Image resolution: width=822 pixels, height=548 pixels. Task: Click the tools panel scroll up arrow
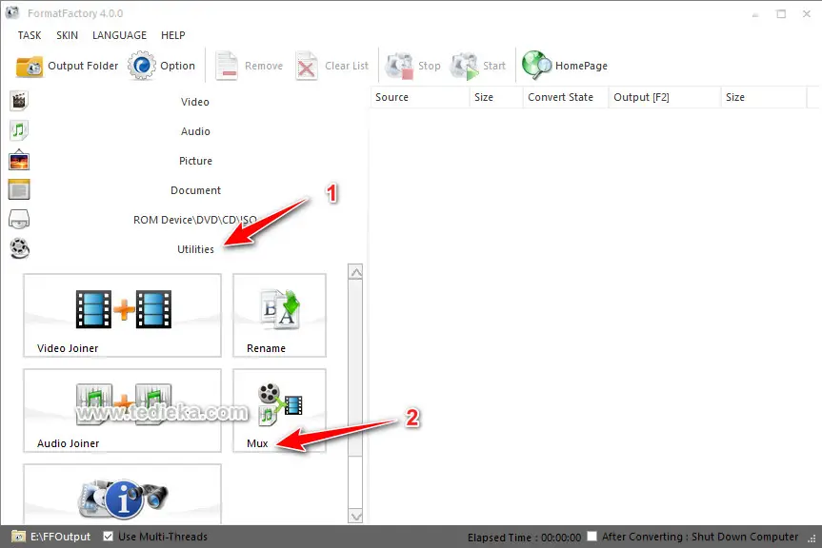tap(355, 272)
